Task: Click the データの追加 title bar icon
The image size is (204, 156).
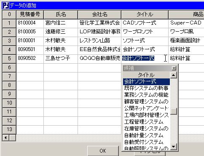Action: coord(6,5)
